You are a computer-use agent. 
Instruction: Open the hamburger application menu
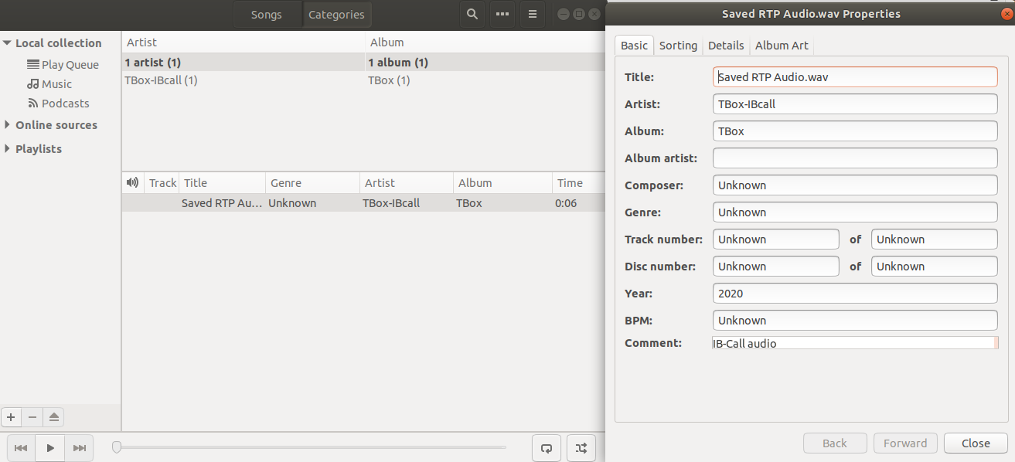click(533, 15)
